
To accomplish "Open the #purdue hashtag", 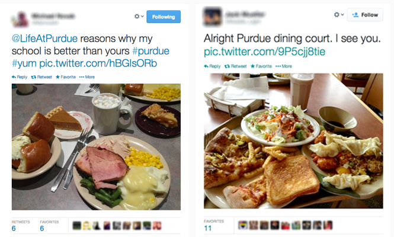I will pos(150,51).
